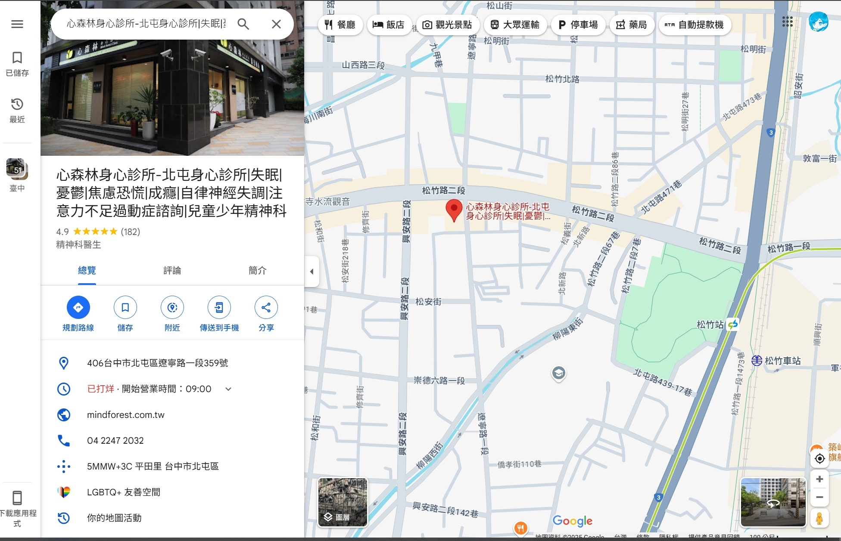The image size is (841, 541).
Task: Click the Street View pegman icon
Action: (819, 519)
